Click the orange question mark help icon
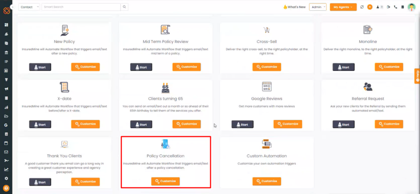 pos(6,188)
